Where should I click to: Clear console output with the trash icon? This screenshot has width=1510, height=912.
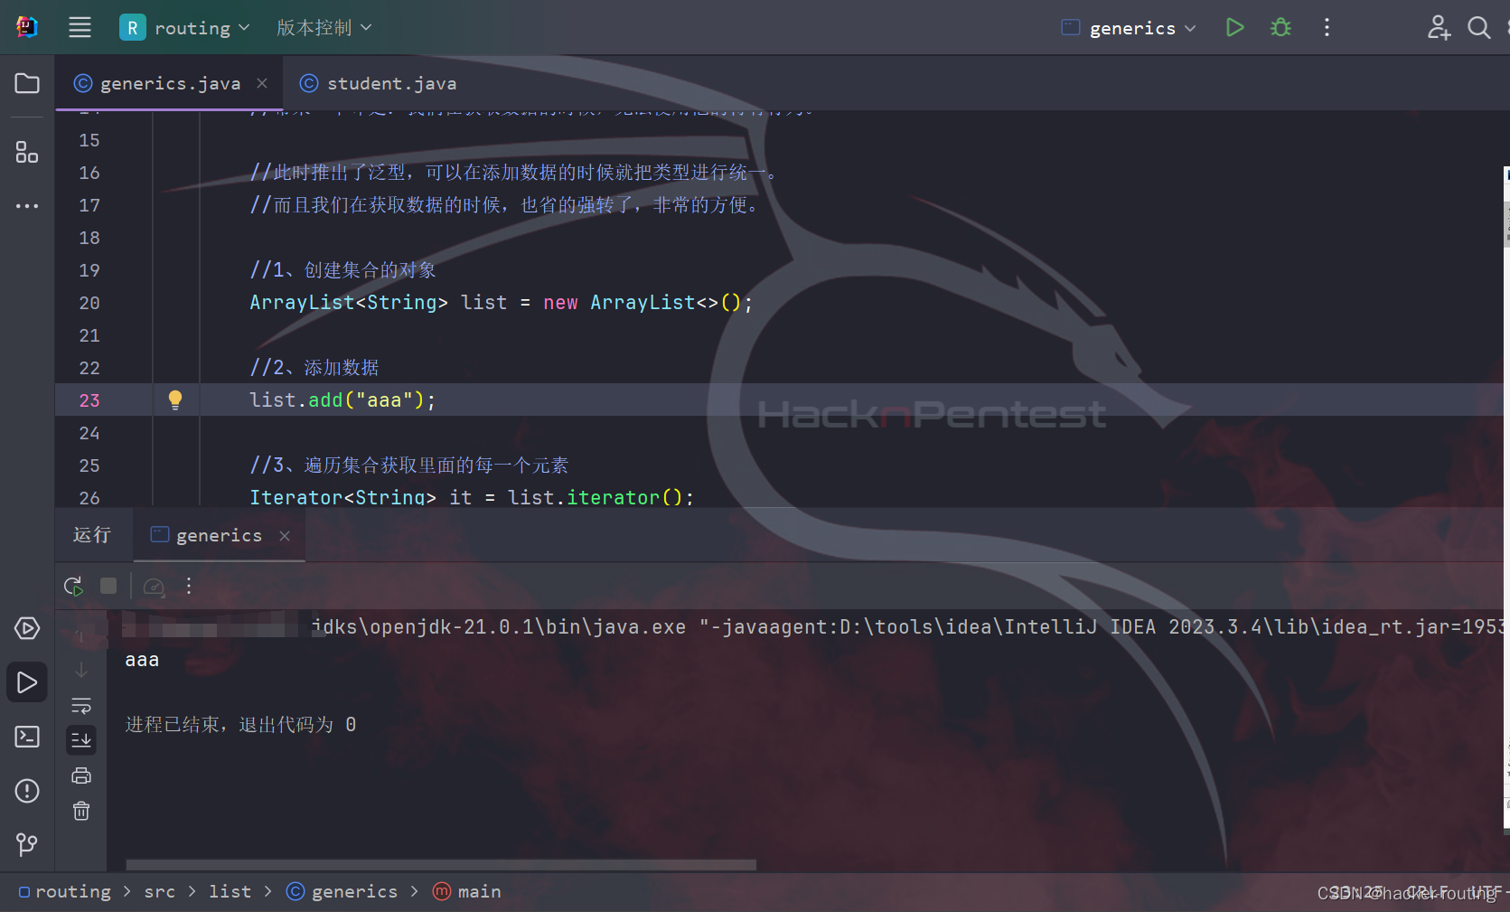click(x=81, y=811)
